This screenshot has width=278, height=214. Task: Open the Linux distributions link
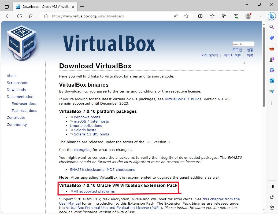pyautogui.click(x=86, y=126)
